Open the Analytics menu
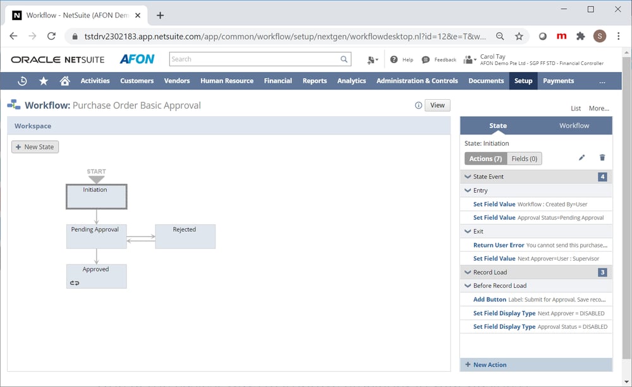This screenshot has height=387, width=632. (x=351, y=81)
